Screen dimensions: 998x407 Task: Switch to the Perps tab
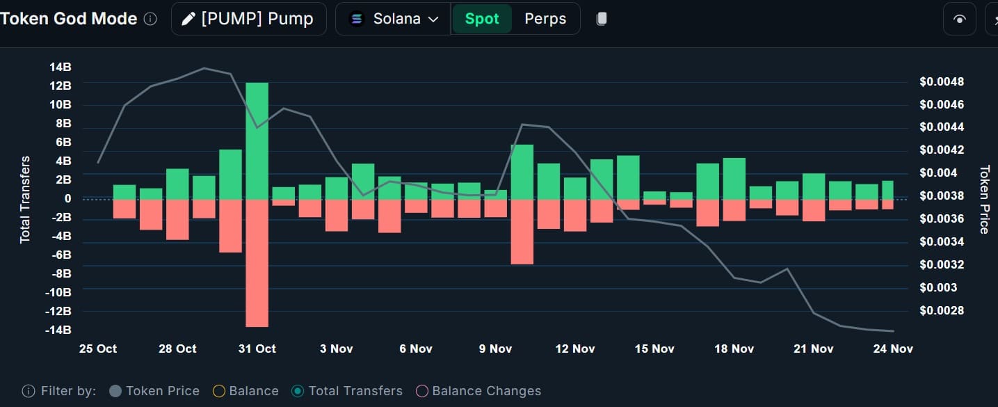point(545,19)
